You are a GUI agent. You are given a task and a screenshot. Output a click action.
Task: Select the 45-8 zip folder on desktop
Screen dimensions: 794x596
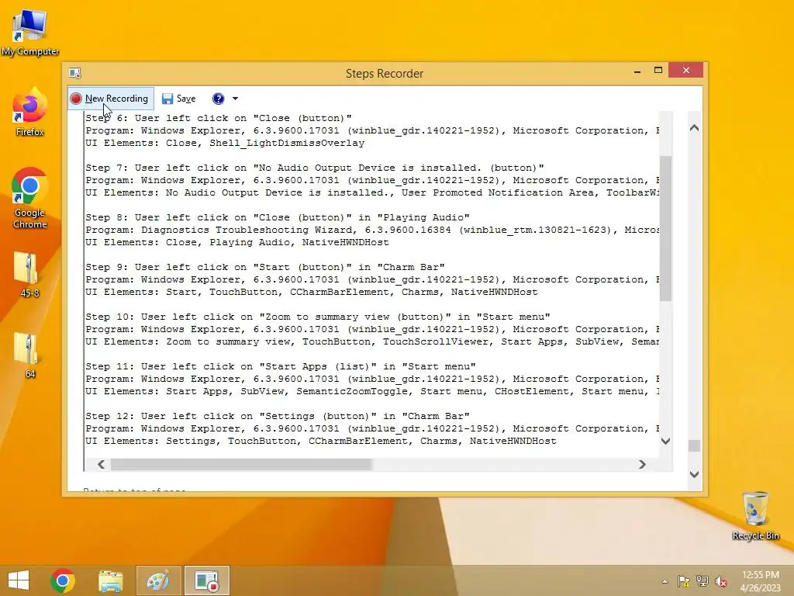pos(28,274)
